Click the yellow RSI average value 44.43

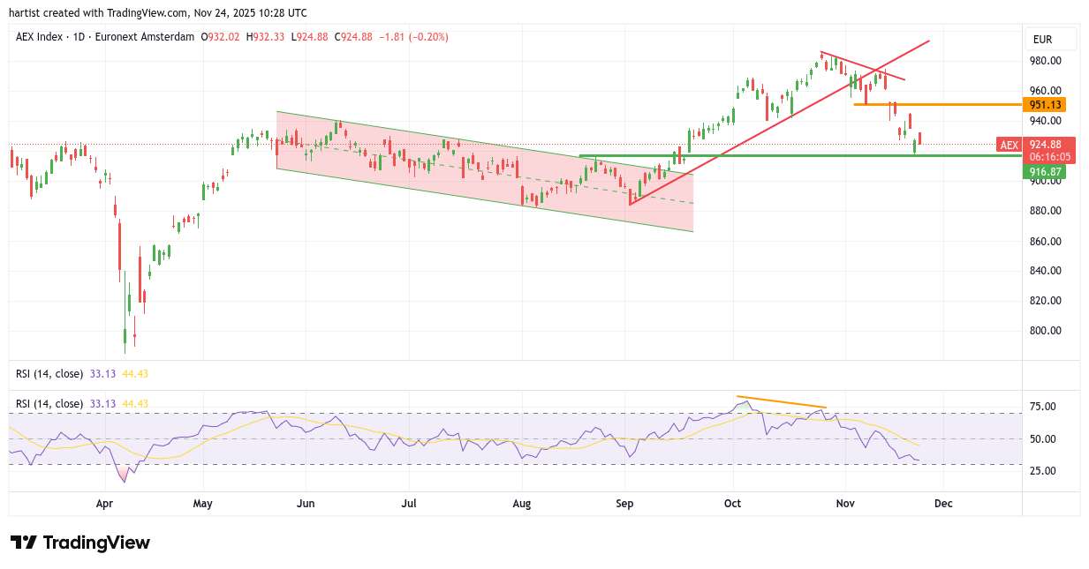click(x=135, y=404)
